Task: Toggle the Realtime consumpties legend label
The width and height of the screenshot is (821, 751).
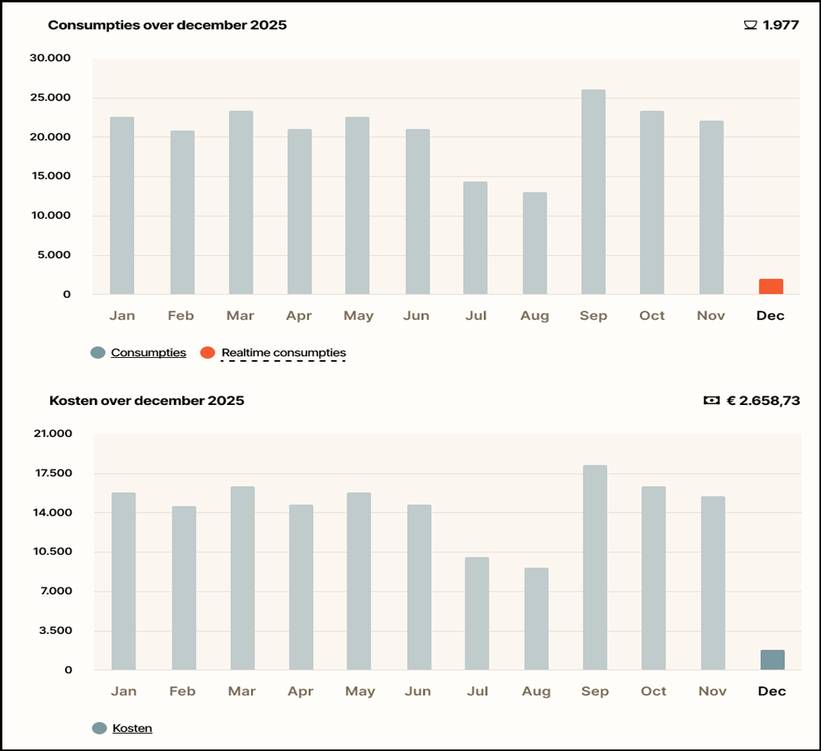Action: pos(284,352)
